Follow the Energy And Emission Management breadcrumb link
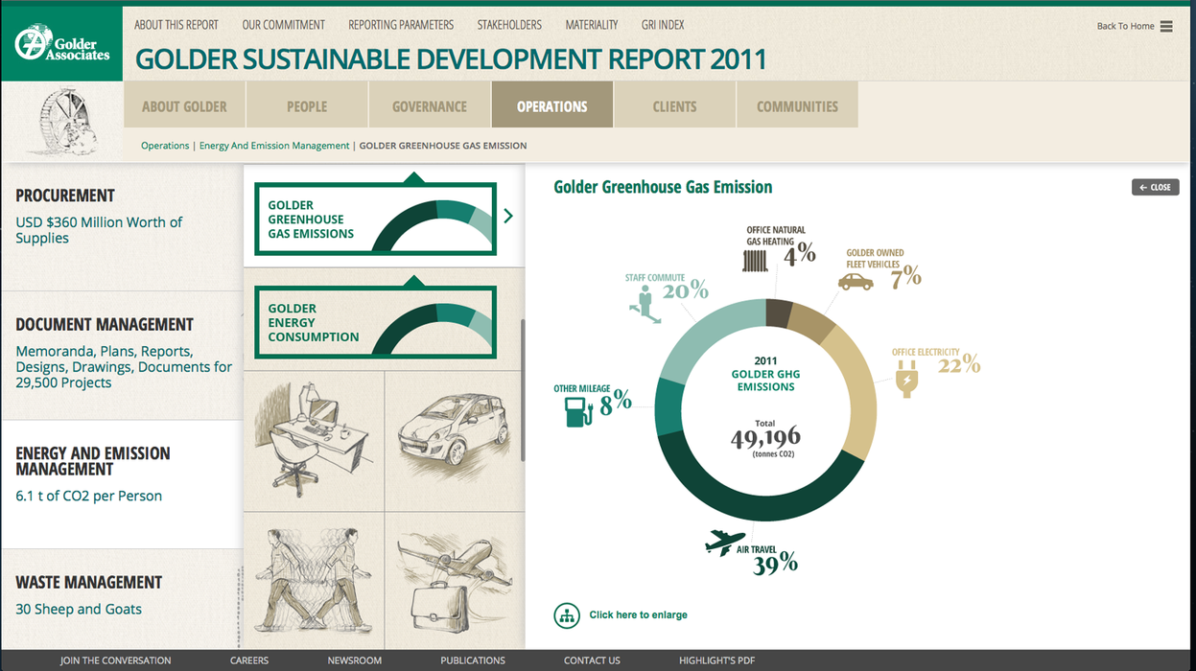The width and height of the screenshot is (1196, 671). click(x=274, y=146)
